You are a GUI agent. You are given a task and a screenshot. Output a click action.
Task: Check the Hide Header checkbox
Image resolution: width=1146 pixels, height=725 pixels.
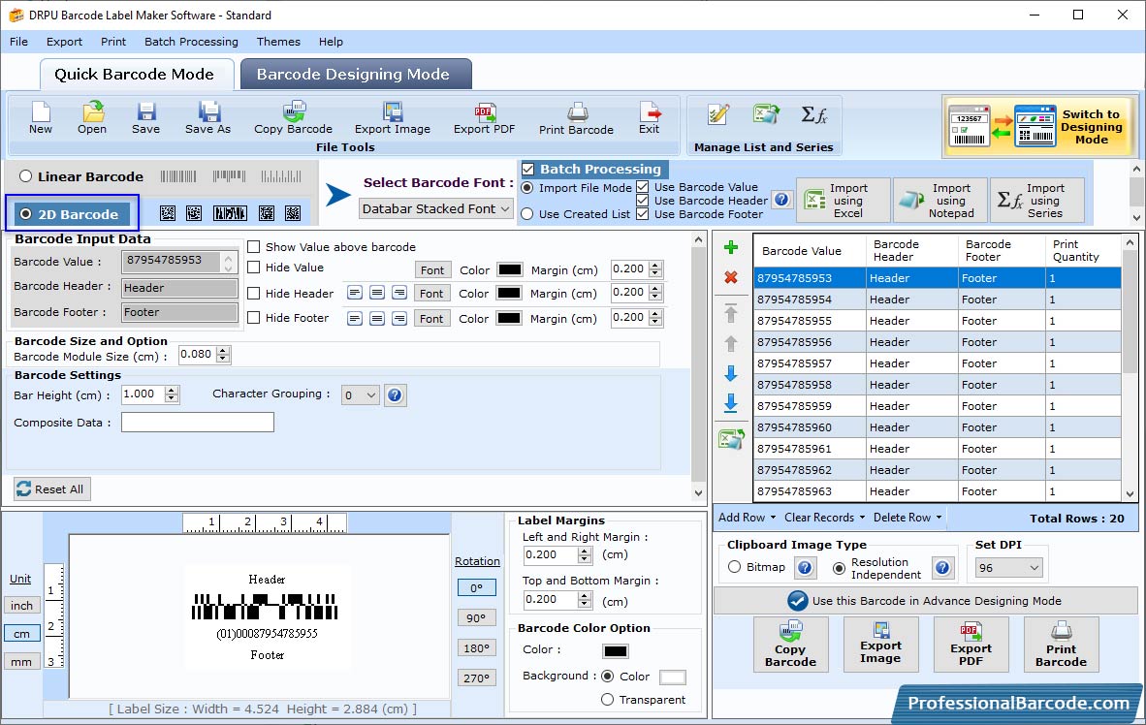click(x=254, y=293)
